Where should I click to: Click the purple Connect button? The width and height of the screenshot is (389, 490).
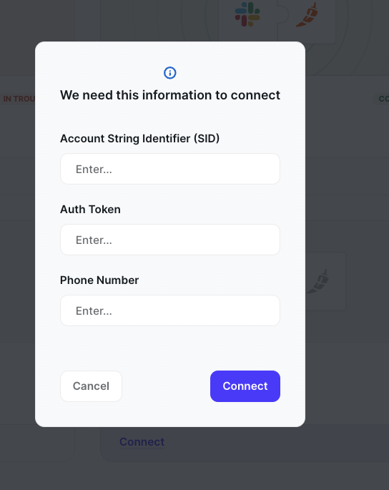(245, 386)
